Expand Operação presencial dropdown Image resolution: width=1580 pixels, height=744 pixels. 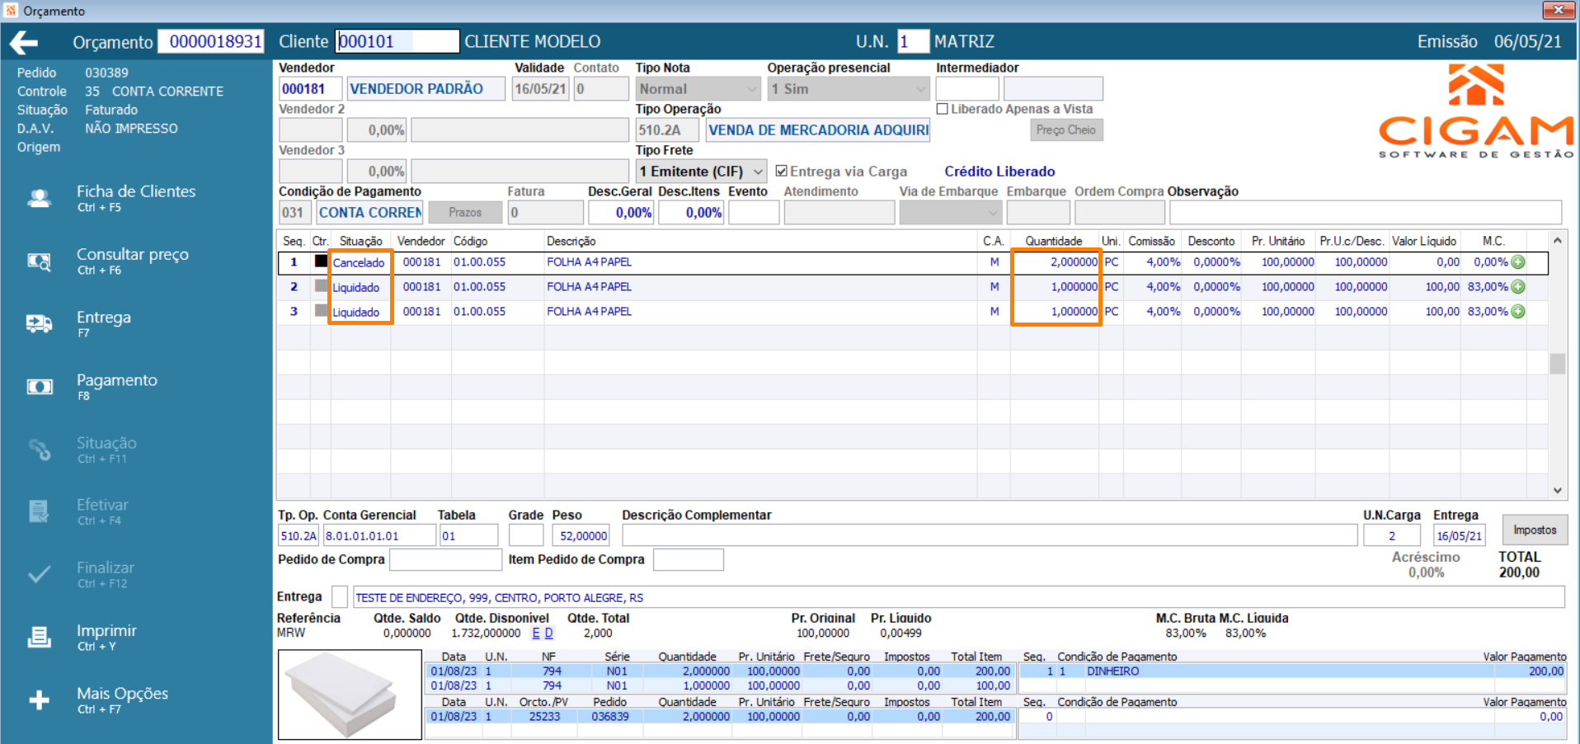(x=920, y=89)
